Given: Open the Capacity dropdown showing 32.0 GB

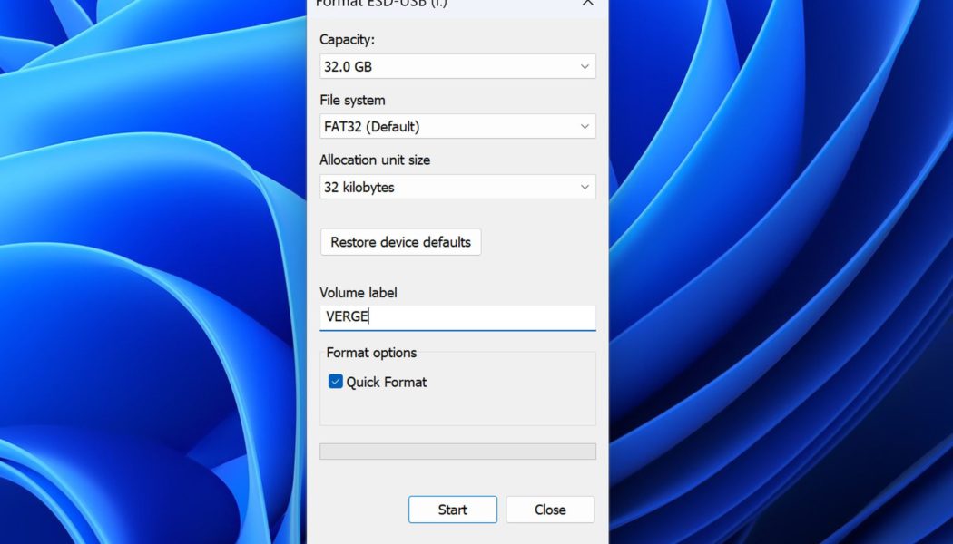Looking at the screenshot, I should pyautogui.click(x=457, y=66).
